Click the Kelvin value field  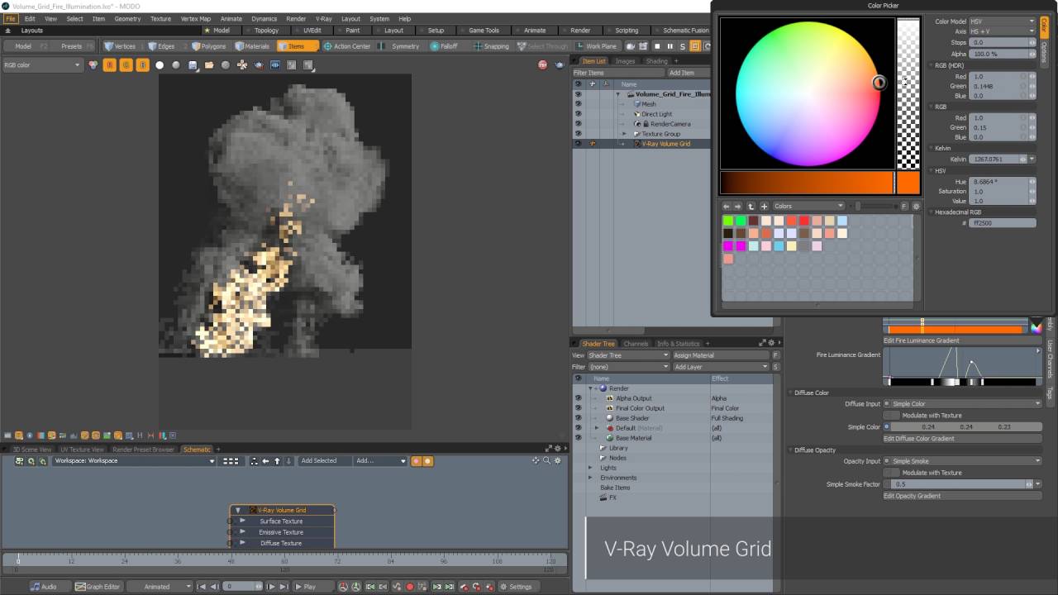pos(994,159)
